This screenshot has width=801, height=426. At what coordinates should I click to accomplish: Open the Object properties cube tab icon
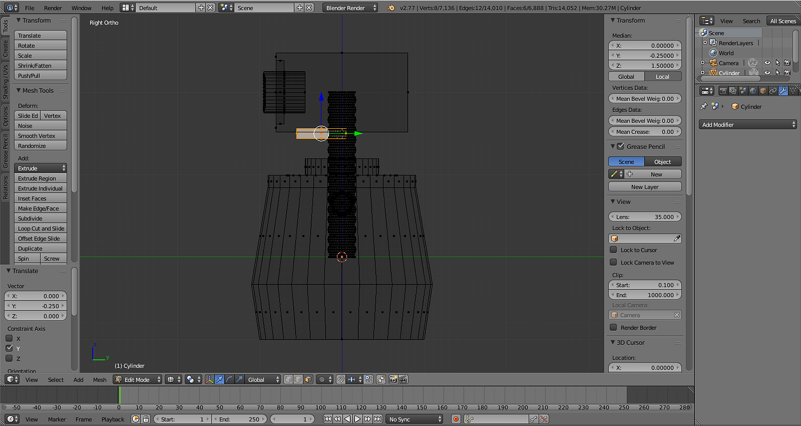pos(763,90)
